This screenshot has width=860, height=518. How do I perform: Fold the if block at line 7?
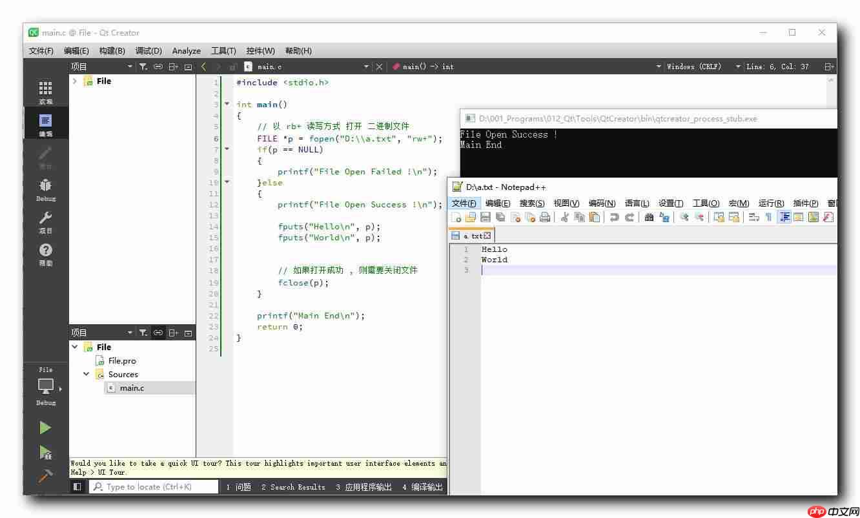tap(227, 149)
